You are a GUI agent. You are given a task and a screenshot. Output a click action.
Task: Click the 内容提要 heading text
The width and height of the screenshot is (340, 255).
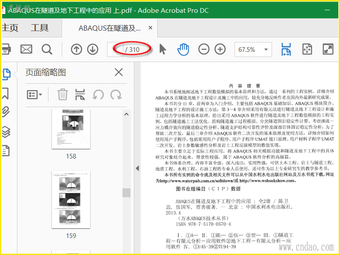[245, 86]
